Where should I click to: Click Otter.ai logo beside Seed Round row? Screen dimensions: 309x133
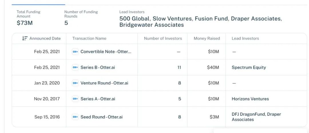point(75,117)
